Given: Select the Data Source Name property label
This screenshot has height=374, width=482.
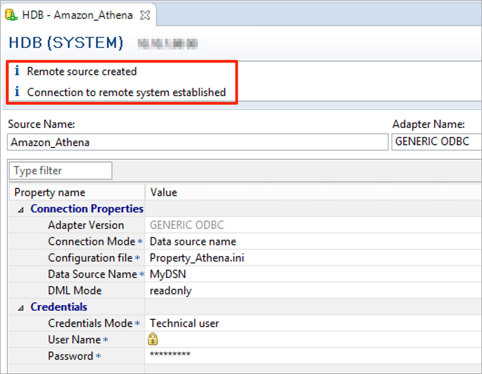Looking at the screenshot, I should pyautogui.click(x=93, y=274).
